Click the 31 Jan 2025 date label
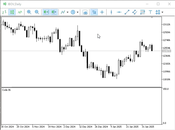This screenshot has height=130, width=175. point(148,127)
